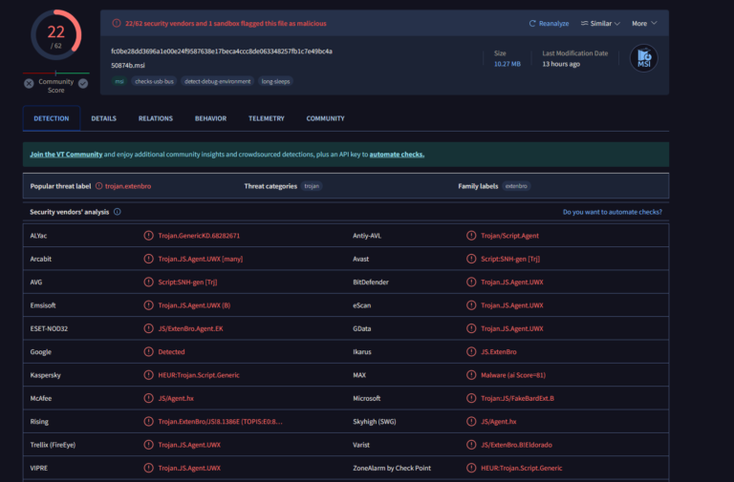Click the alert icon in the VIPRE row
Image resolution: width=734 pixels, height=482 pixels.
pos(148,468)
